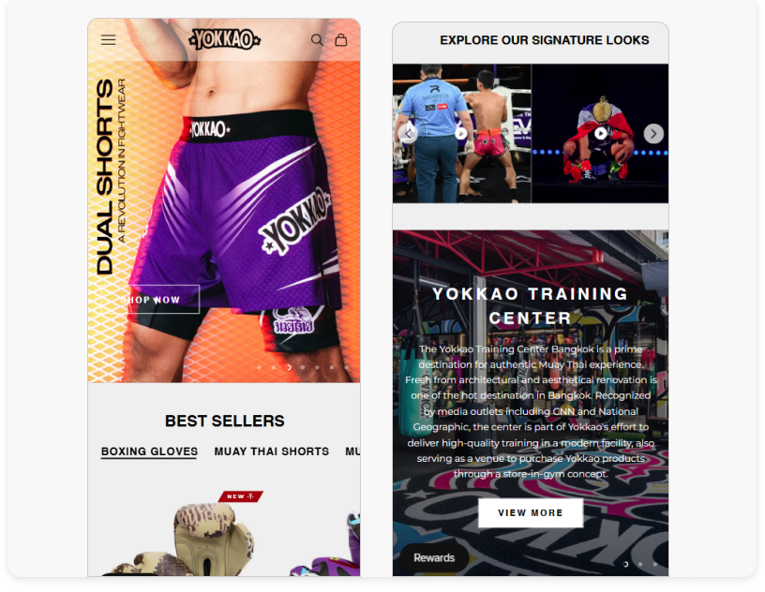Viewport: 765px width, 592px height.
Task: Play the referee and fighter video
Action: tap(460, 133)
